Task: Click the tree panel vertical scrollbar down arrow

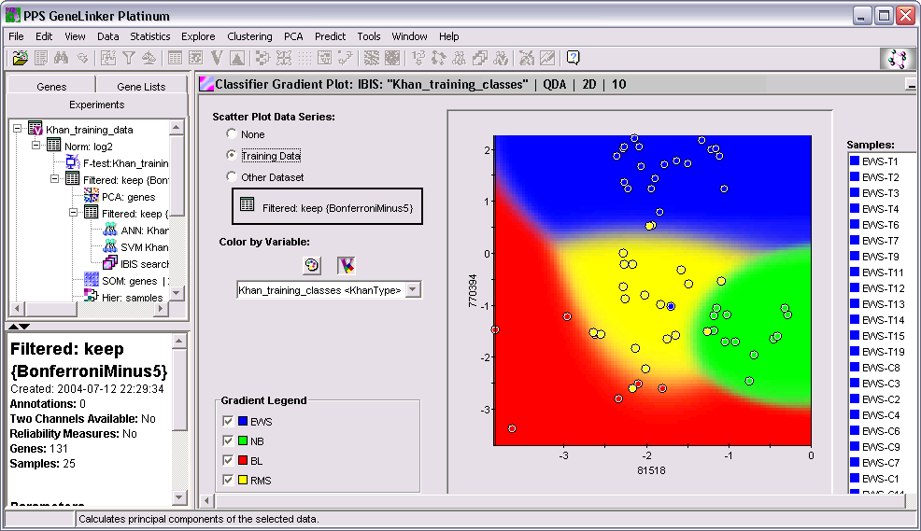Action: (177, 293)
